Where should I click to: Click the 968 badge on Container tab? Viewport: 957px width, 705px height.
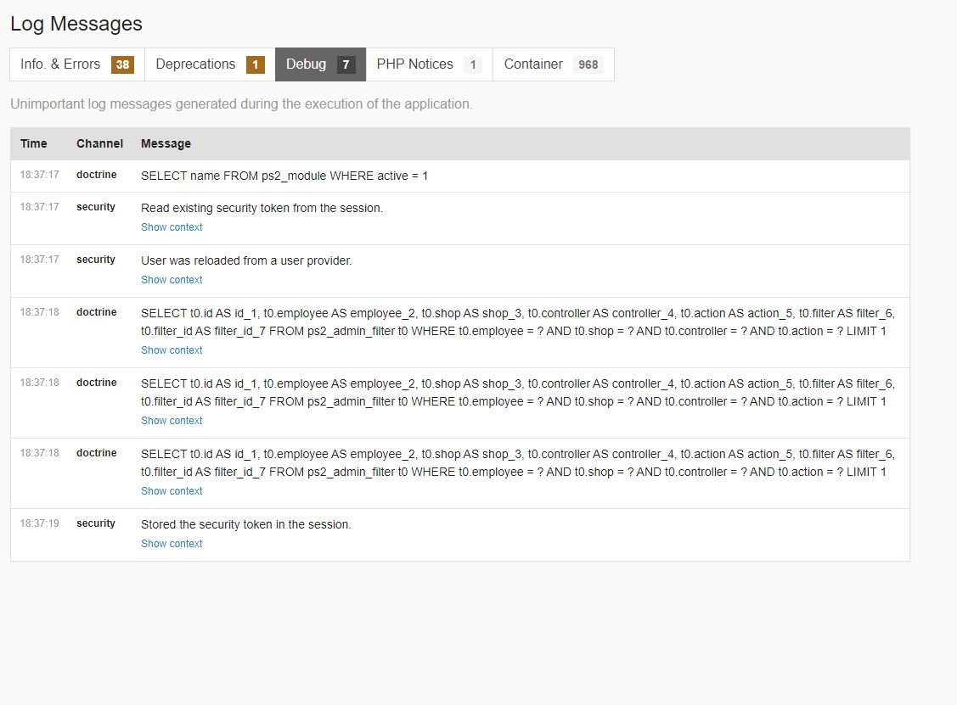point(588,64)
